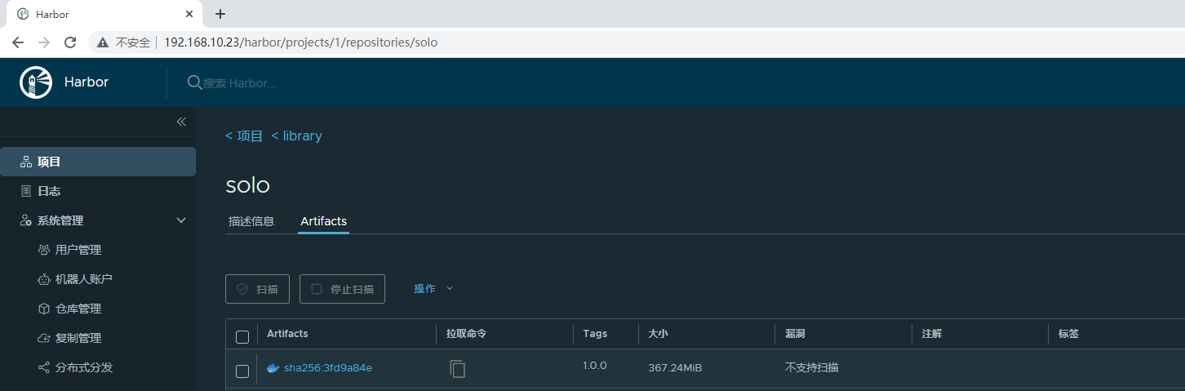Open a new browser tab

220,14
